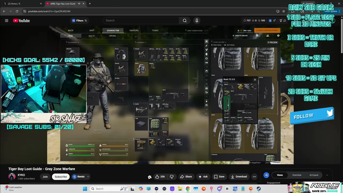Open the game chat icon
This screenshot has width=343, height=193.
pos(257,36)
